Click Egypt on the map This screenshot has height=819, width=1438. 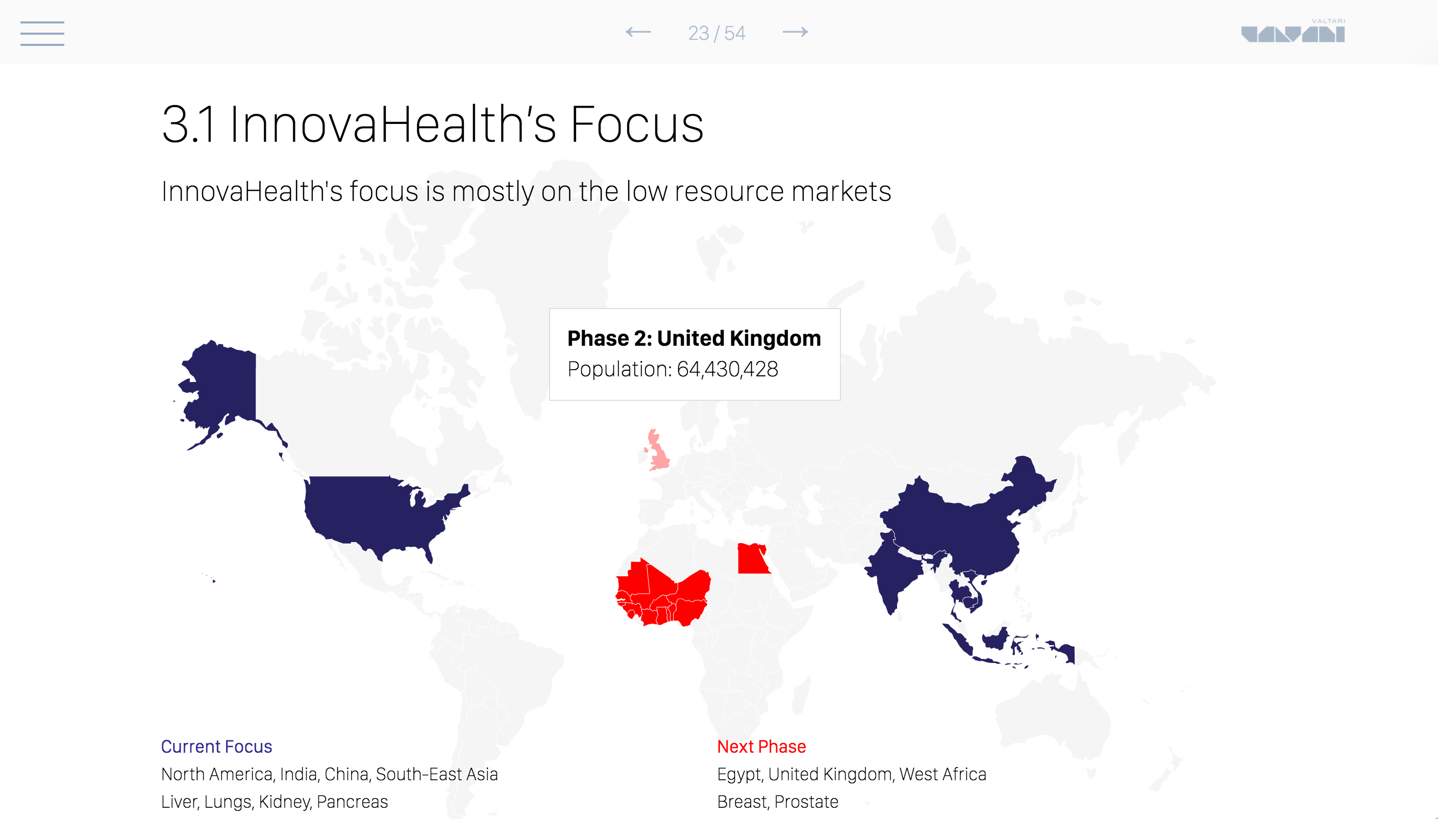tap(752, 559)
